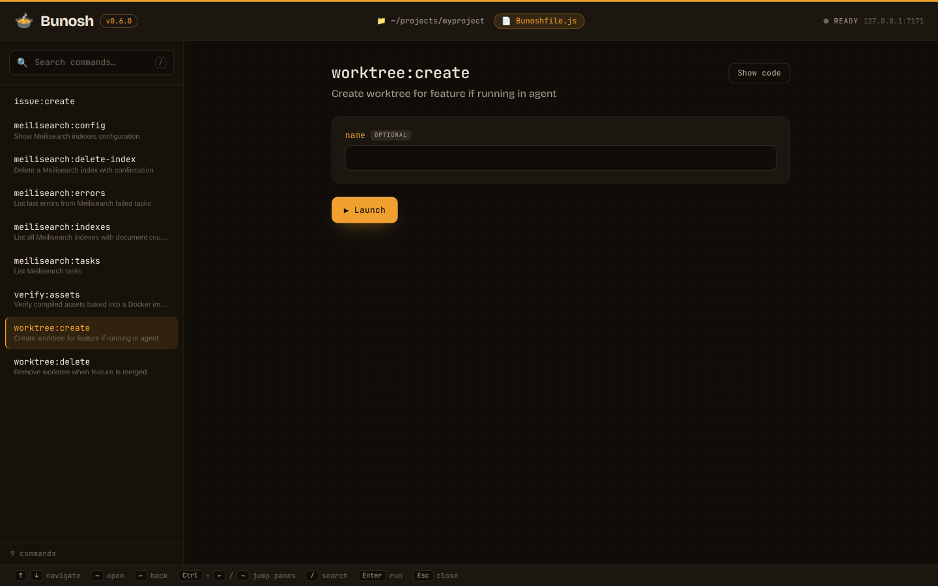Select the meilisearch:delete-index command
938x586 pixels.
[x=91, y=164]
